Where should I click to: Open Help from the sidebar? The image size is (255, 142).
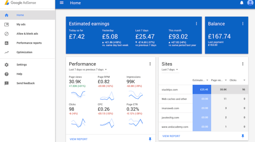28,74
